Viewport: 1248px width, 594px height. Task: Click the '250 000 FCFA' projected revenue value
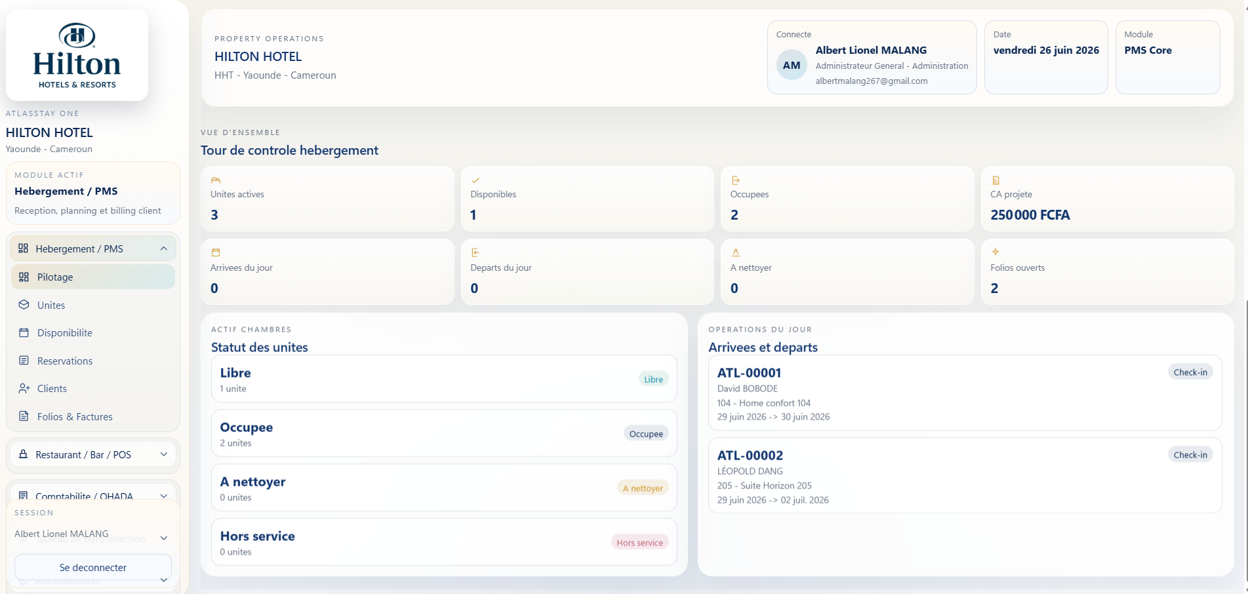point(1030,215)
